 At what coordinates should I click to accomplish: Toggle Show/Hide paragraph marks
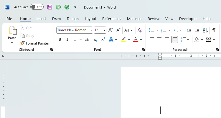(214, 30)
